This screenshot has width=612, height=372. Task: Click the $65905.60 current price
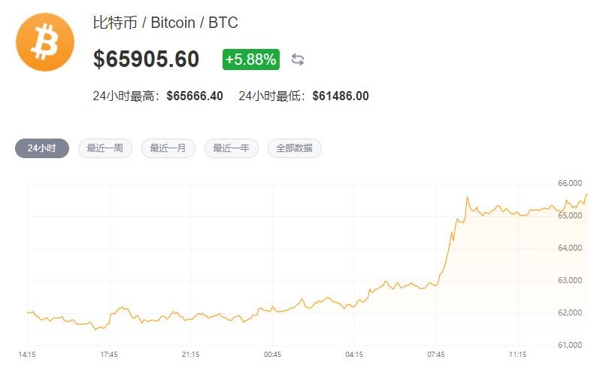[x=147, y=59]
